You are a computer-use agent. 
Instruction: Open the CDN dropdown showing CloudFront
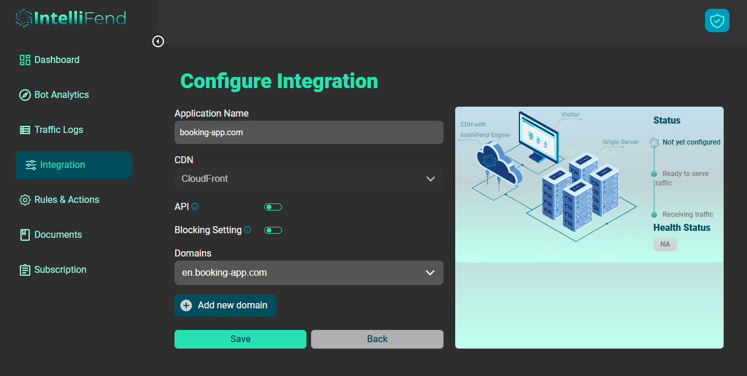(309, 179)
